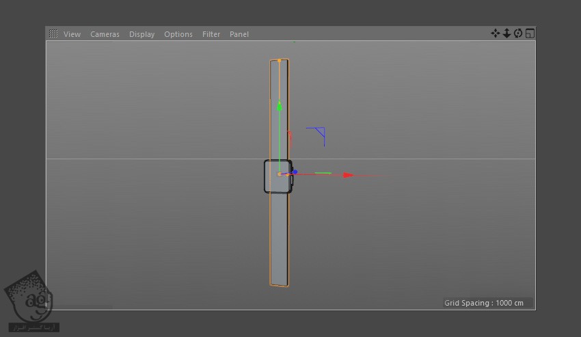
Task: Select the orange point atop the strap
Action: pyautogui.click(x=279, y=61)
